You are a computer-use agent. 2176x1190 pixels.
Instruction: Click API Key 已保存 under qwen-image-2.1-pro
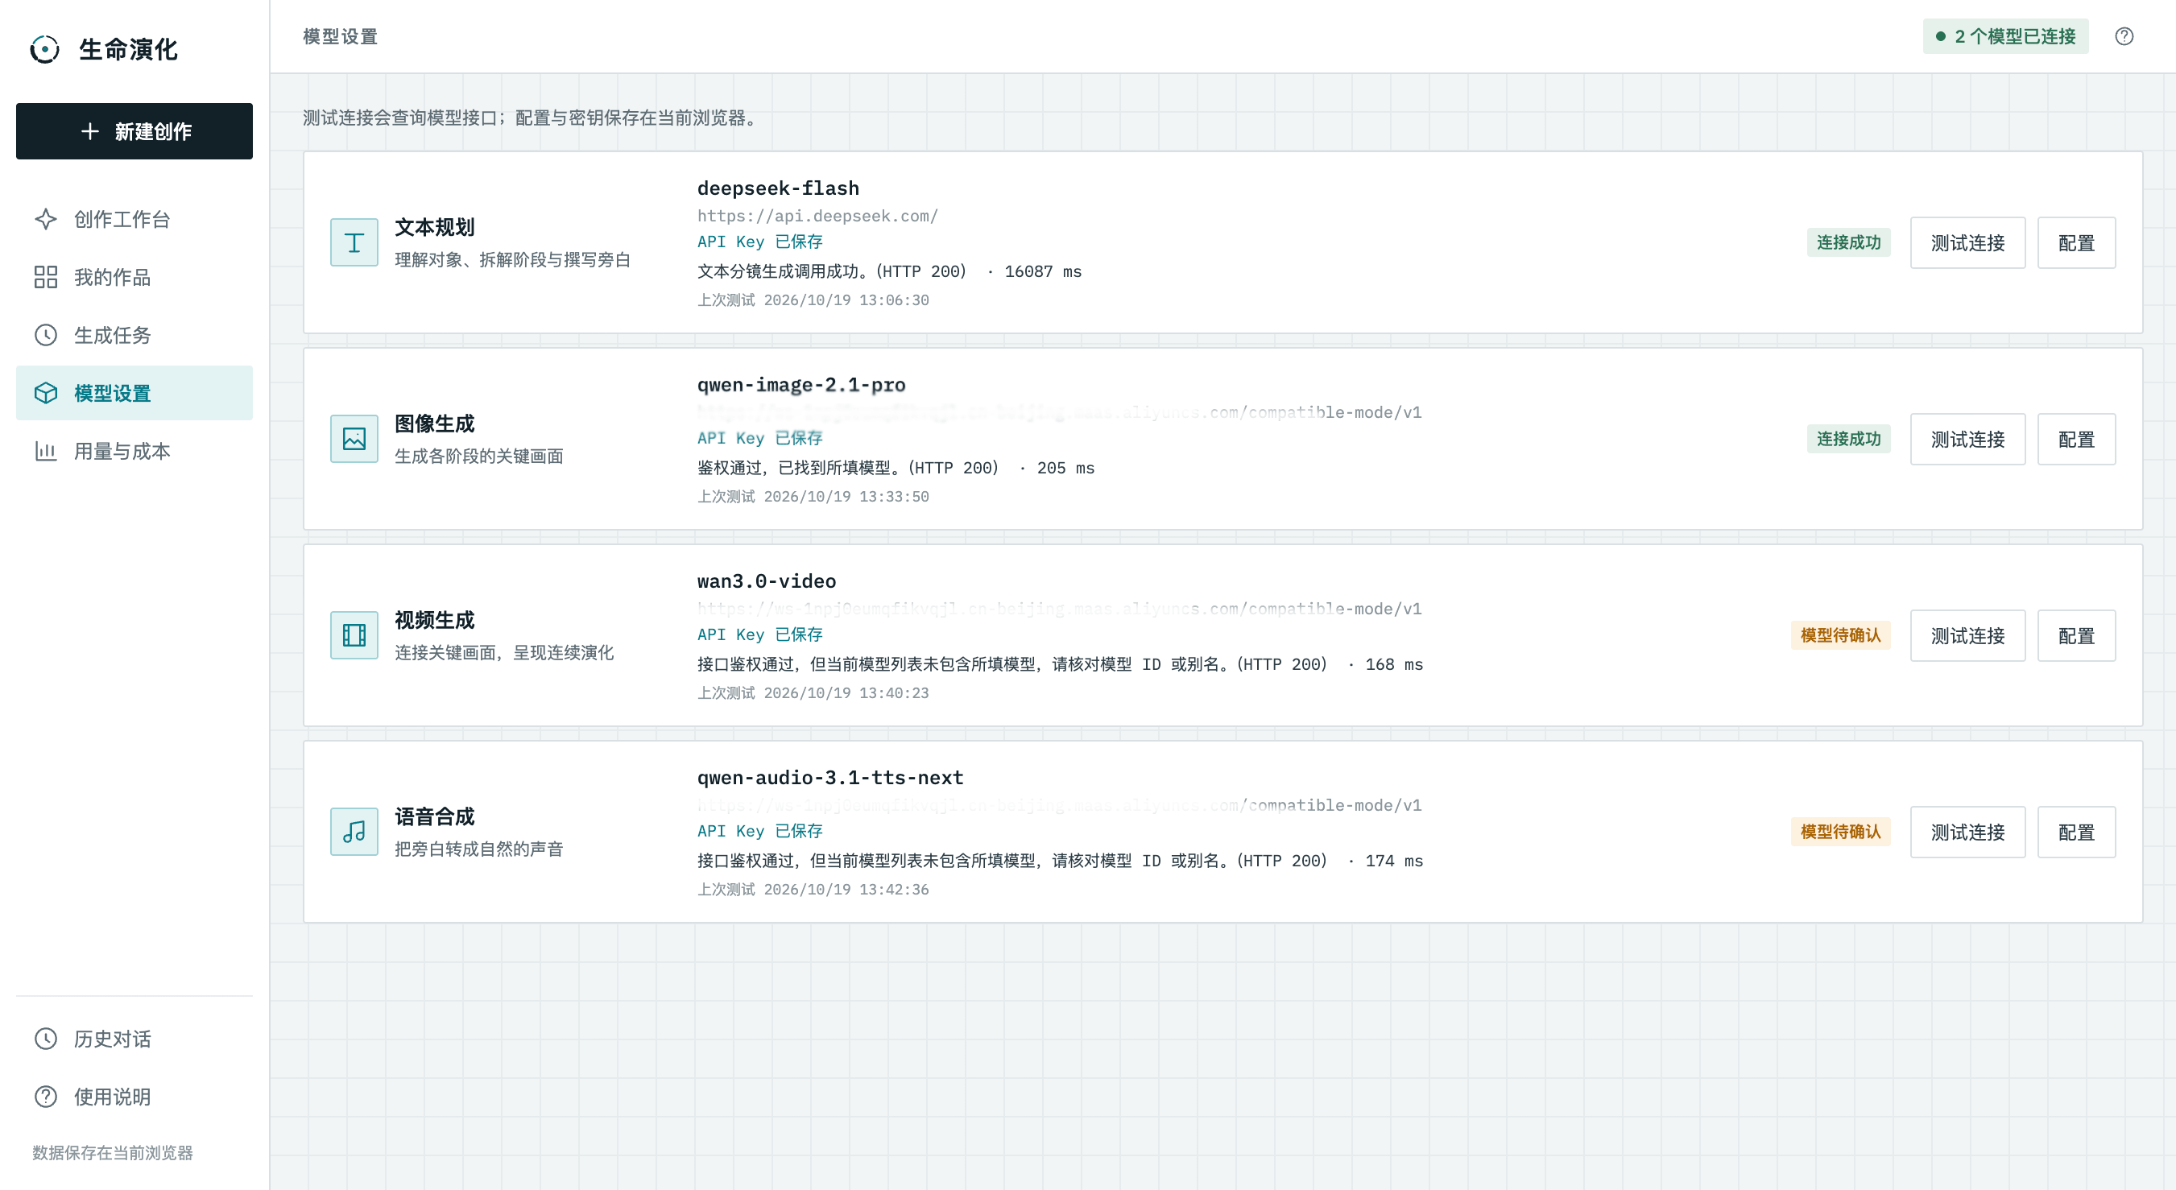click(x=759, y=438)
